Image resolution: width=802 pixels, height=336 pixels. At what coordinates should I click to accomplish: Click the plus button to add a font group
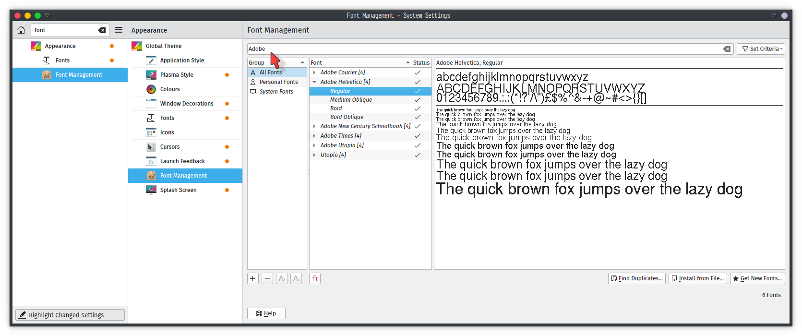coord(253,278)
